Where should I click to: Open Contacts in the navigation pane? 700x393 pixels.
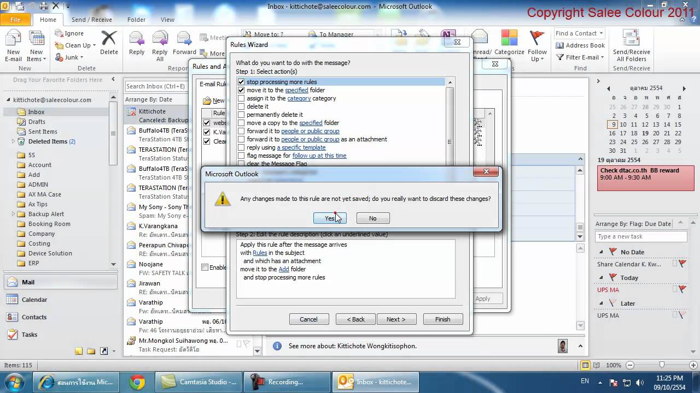60,317
